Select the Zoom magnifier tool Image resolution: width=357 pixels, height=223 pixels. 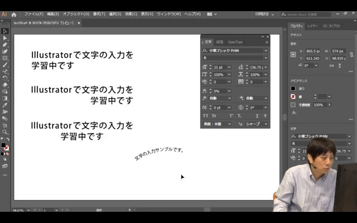[5, 132]
